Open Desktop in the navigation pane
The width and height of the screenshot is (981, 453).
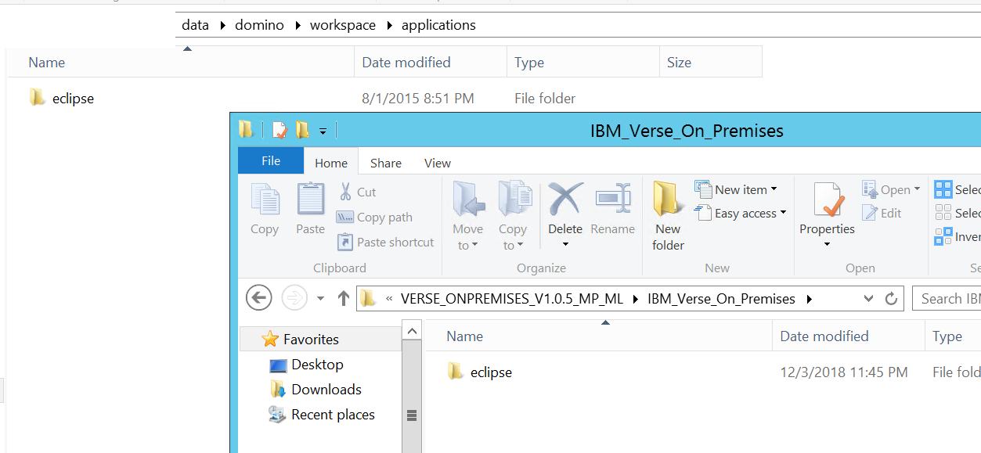pos(317,365)
